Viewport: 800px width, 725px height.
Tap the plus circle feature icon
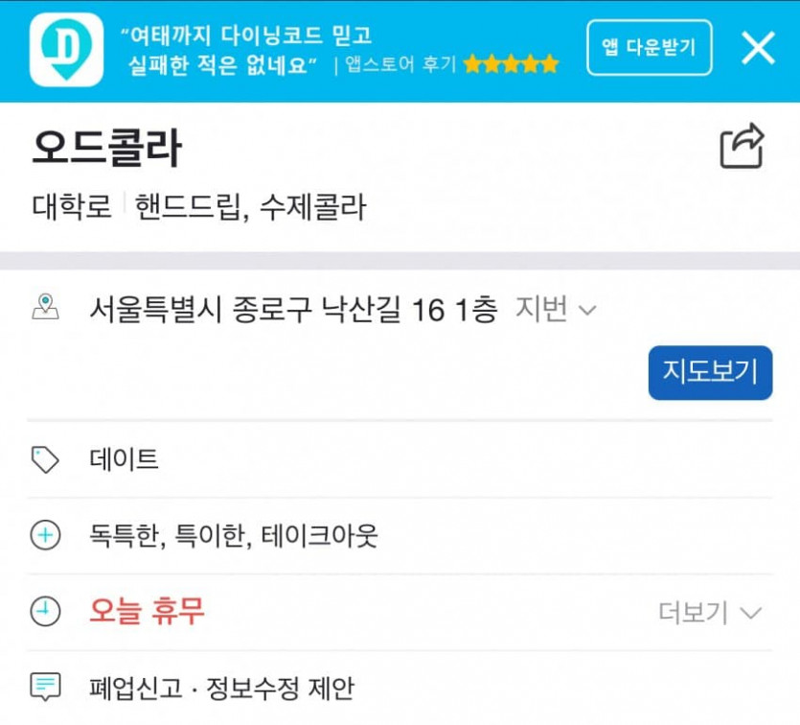point(45,535)
